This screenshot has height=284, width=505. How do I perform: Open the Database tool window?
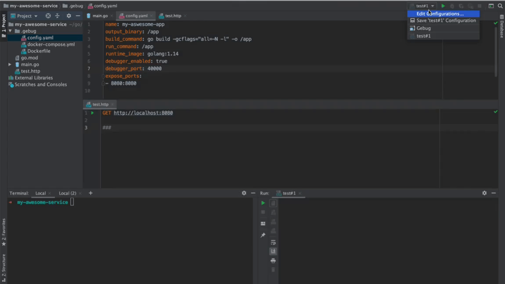point(502,26)
